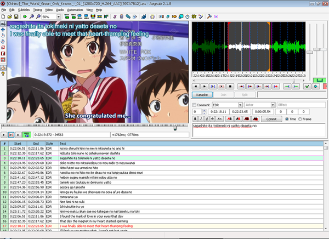Click the Start column header
The width and height of the screenshot is (329, 239).
18,144
